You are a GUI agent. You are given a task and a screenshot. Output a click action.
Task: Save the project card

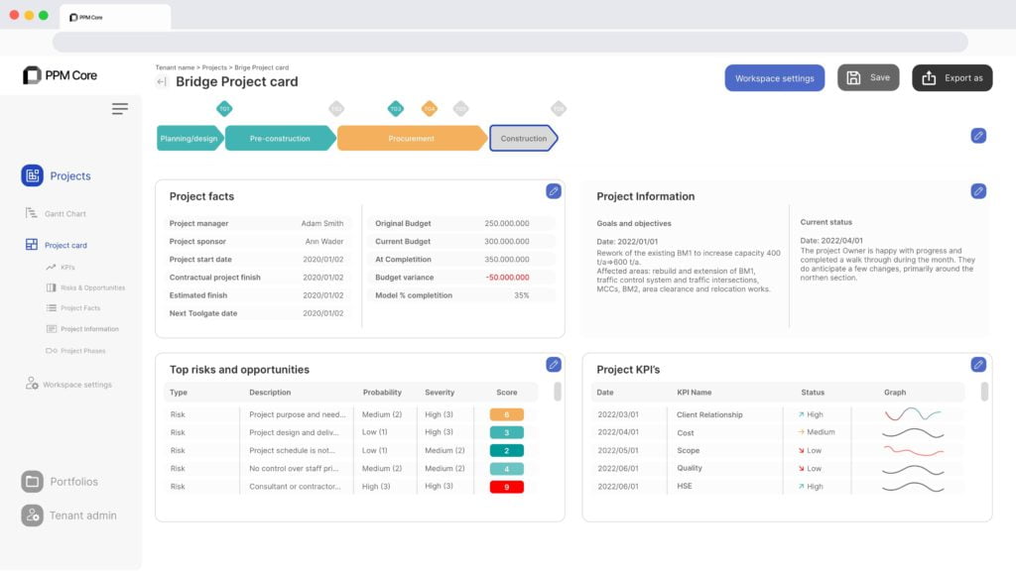[868, 78]
